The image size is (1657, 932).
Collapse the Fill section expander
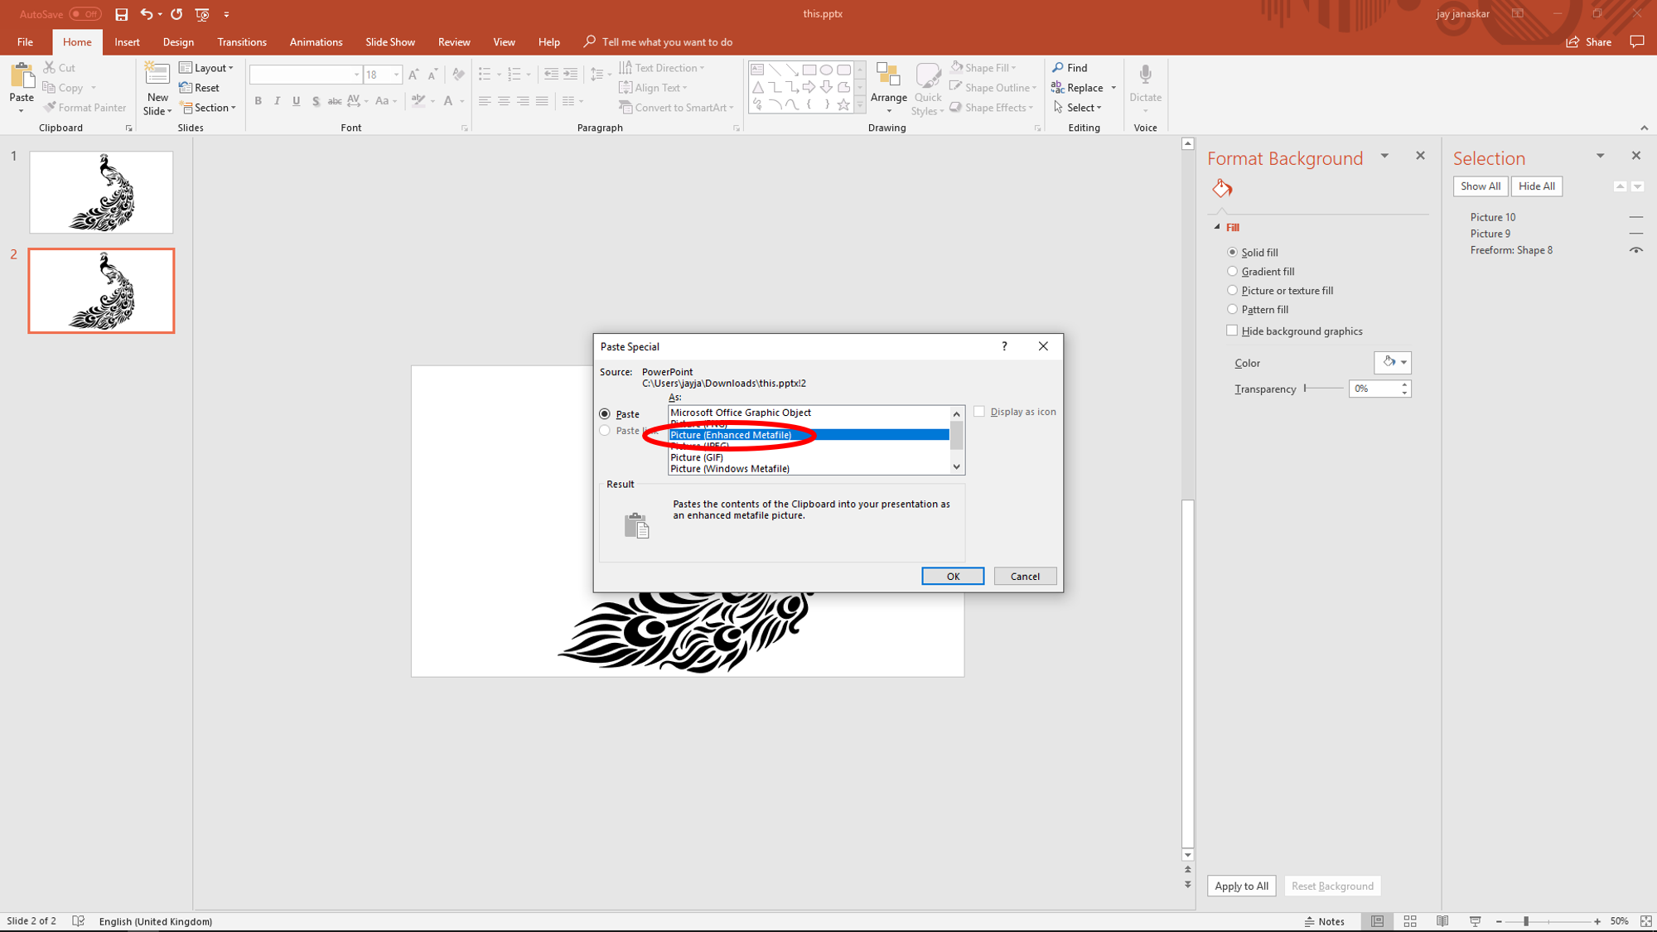[1217, 227]
